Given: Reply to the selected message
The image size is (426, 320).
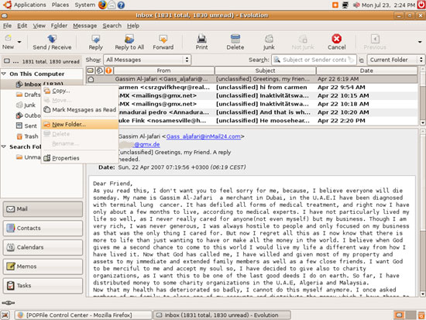Looking at the screenshot, I should point(95,42).
